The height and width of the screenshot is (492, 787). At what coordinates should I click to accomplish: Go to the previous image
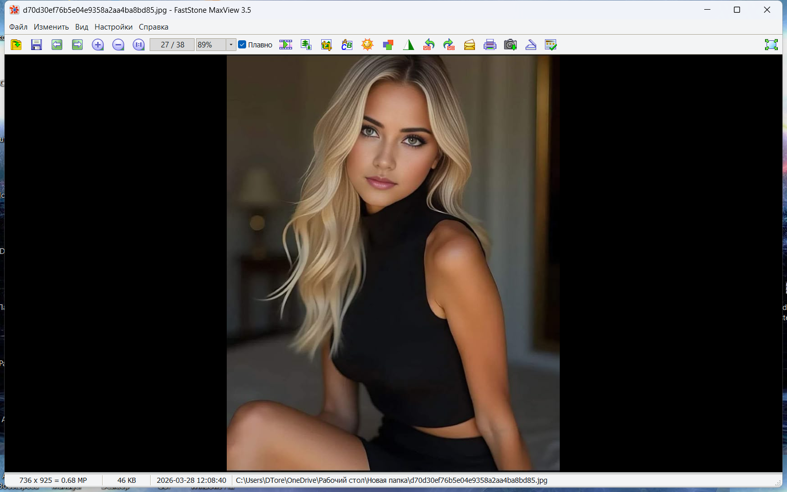(57, 45)
